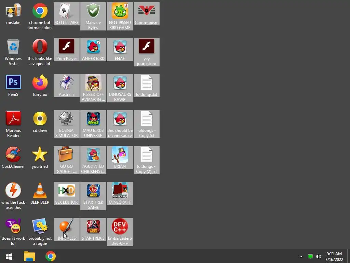
Task: Open the Angry Birds Seasons shortcut
Action: [93, 88]
